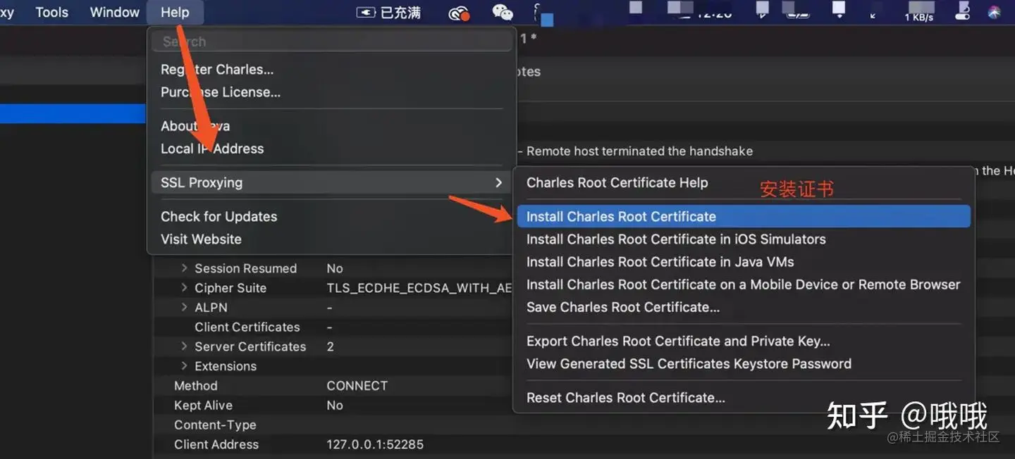Viewport: 1015px width, 459px height.
Task: Expand the Cipher Suite row
Action: tap(185, 288)
